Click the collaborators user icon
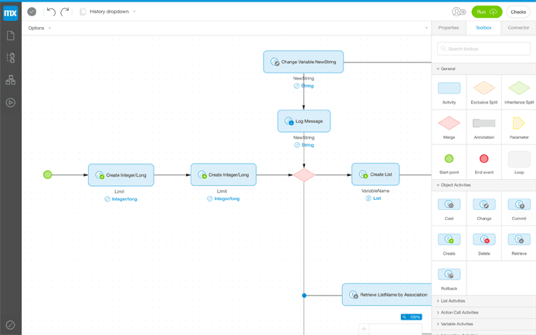The width and height of the screenshot is (536, 335). (x=459, y=12)
